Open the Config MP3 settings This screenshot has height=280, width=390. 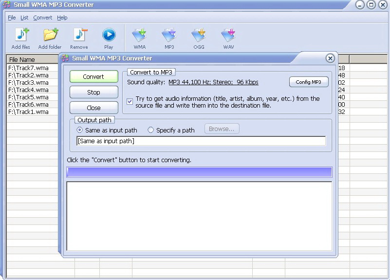coord(309,82)
